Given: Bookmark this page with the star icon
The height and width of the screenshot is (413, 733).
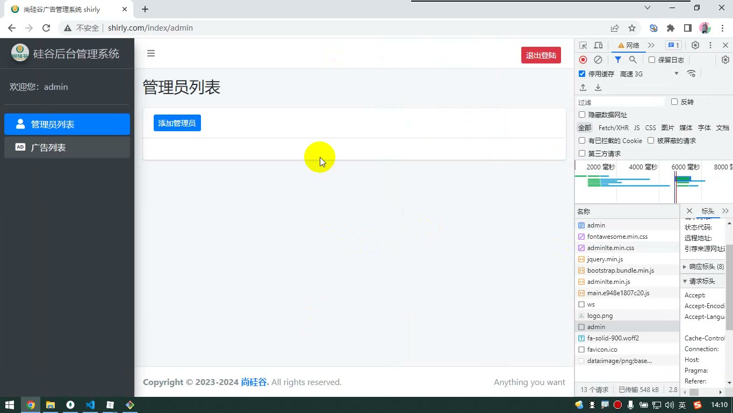Looking at the screenshot, I should pyautogui.click(x=632, y=28).
